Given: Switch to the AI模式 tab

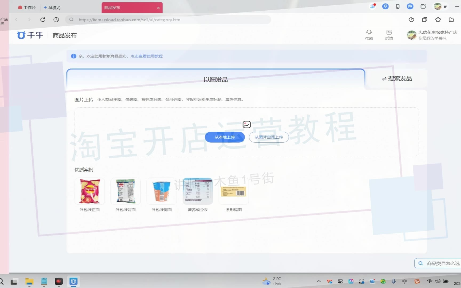Looking at the screenshot, I should (52, 8).
